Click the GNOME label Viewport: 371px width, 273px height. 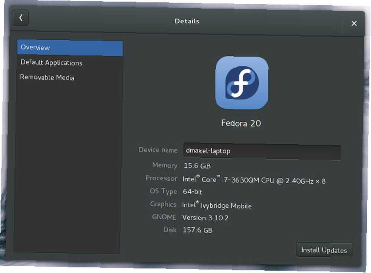click(164, 217)
